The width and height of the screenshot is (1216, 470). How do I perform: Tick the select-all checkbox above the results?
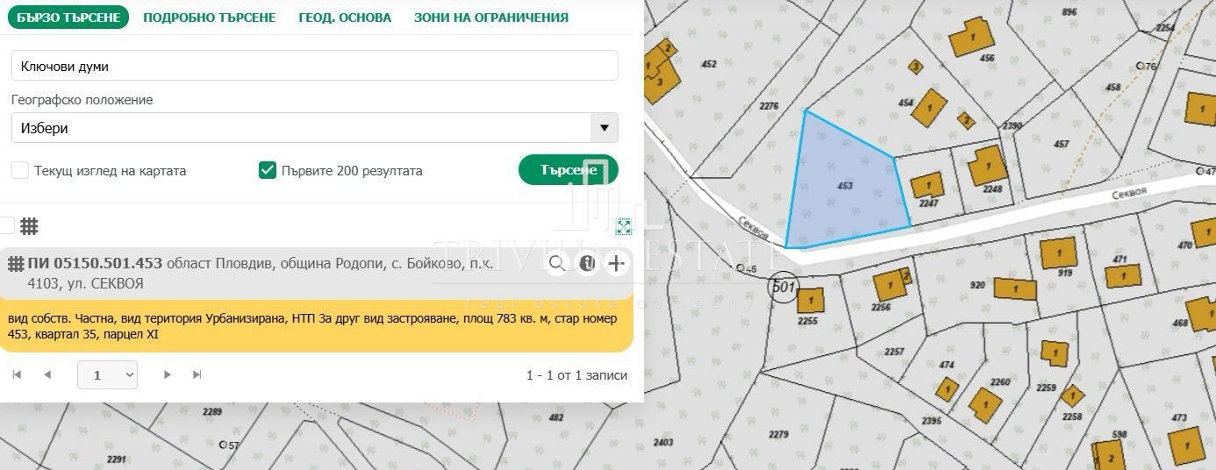coord(6,225)
